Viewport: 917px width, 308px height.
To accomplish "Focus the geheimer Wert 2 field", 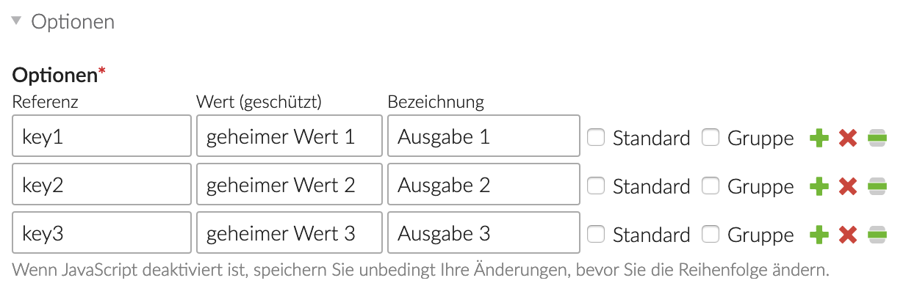I will point(290,186).
